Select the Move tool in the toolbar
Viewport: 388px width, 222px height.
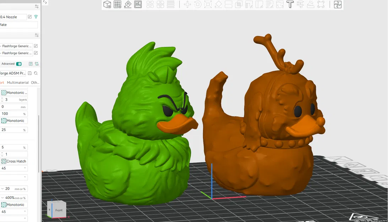187,4
